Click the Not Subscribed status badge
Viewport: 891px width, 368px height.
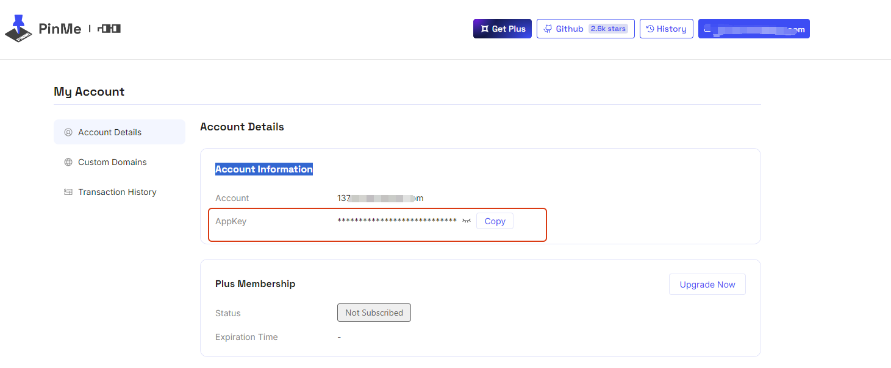374,313
